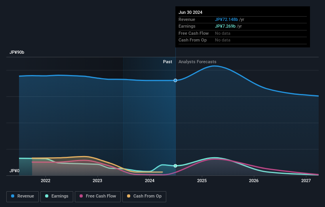Viewport: 325px width, 207px height.
Task: Click the tooltip Earnings row label
Action: tap(187, 26)
